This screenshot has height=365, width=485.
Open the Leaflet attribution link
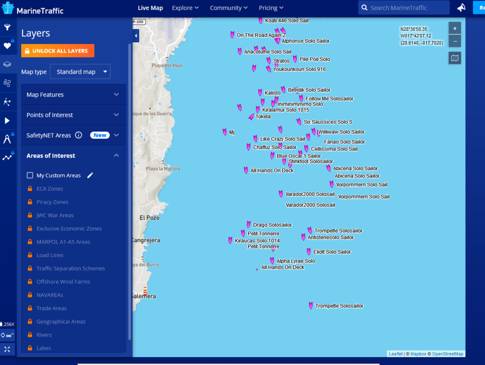[x=395, y=354]
